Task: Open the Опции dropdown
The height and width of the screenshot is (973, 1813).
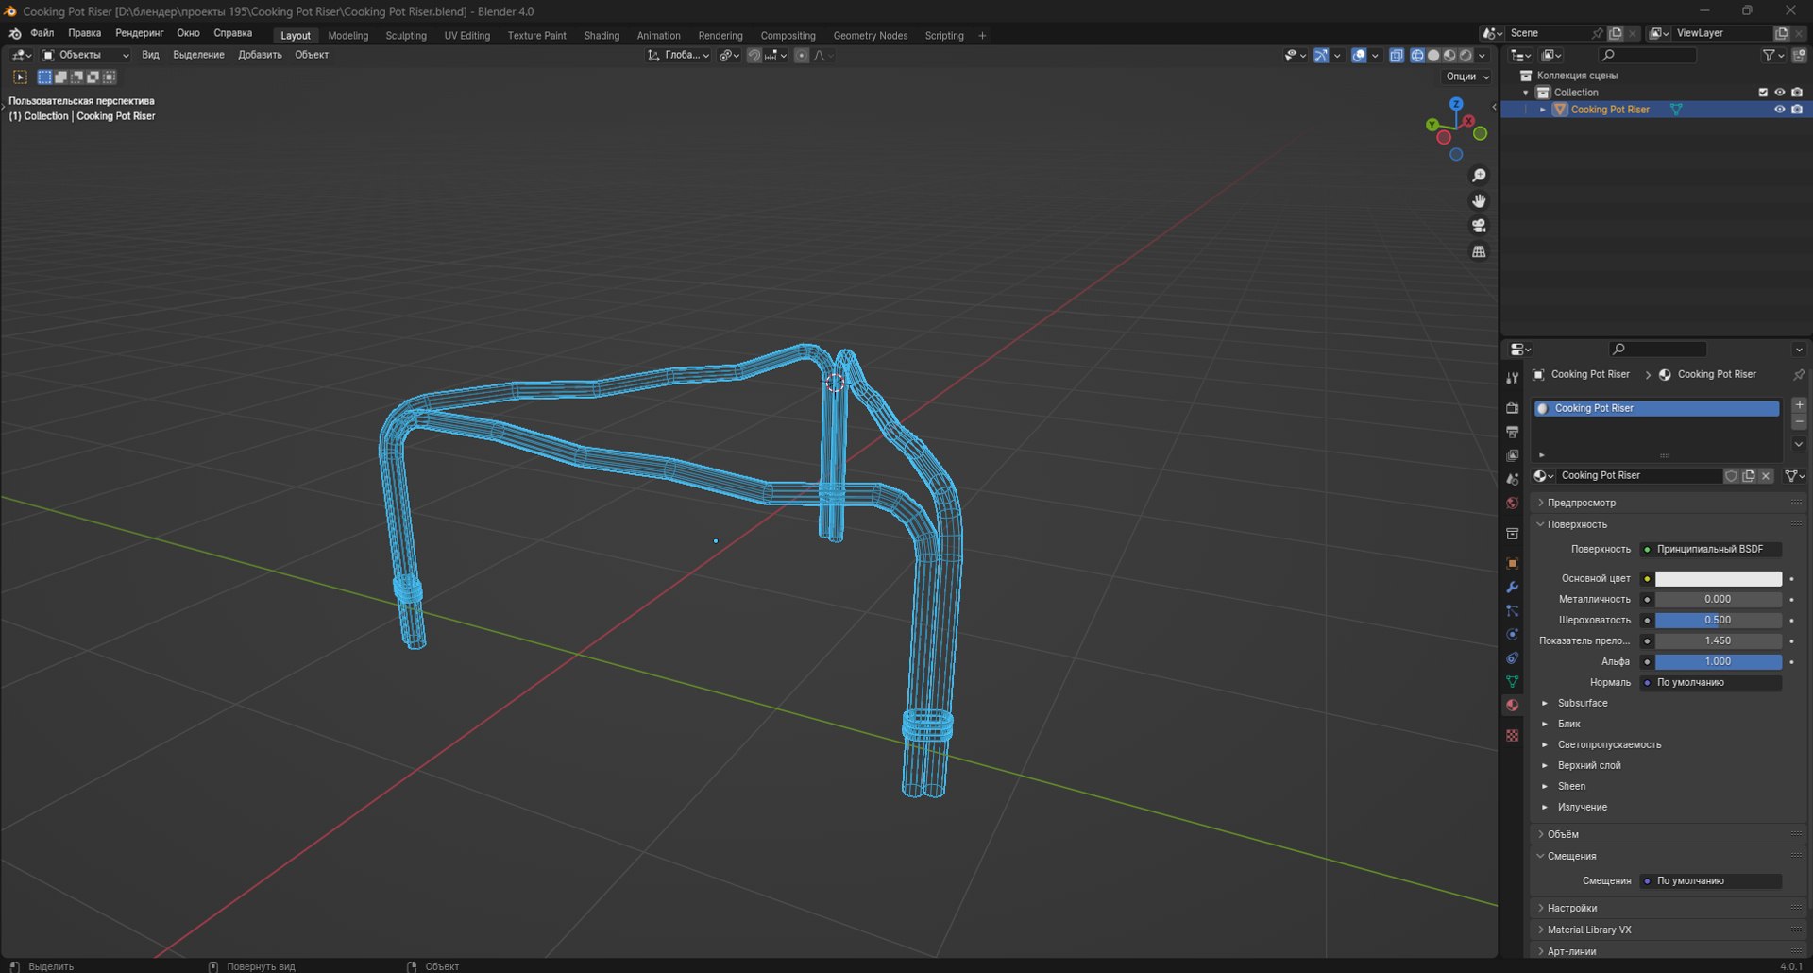Action: click(x=1466, y=77)
